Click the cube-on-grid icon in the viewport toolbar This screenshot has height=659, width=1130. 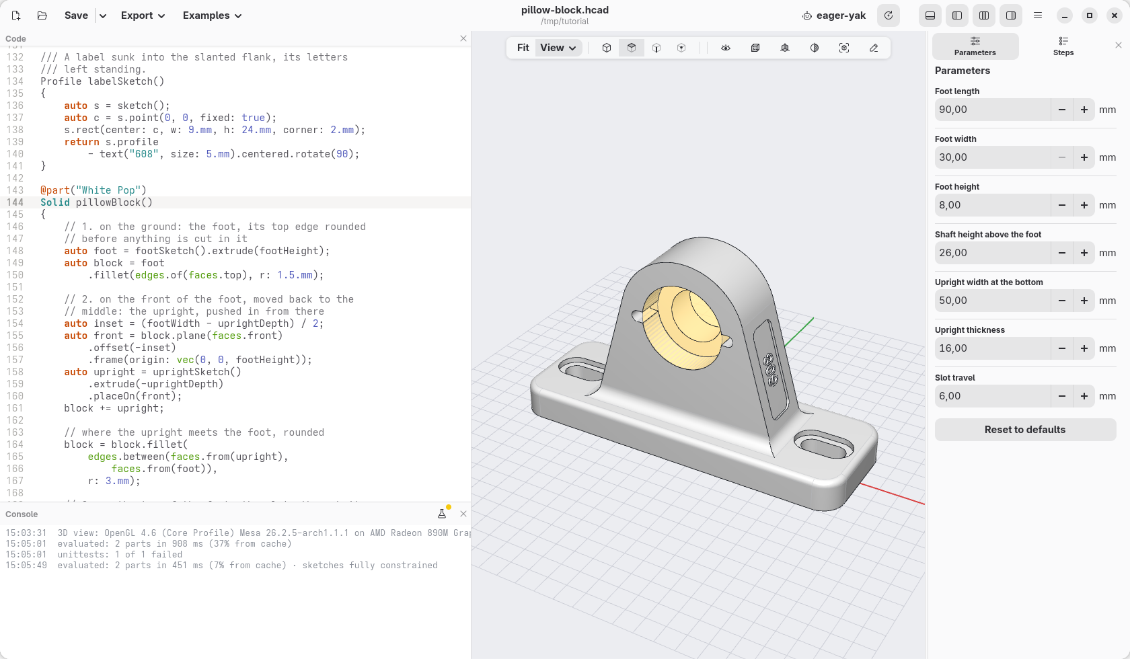(x=785, y=48)
